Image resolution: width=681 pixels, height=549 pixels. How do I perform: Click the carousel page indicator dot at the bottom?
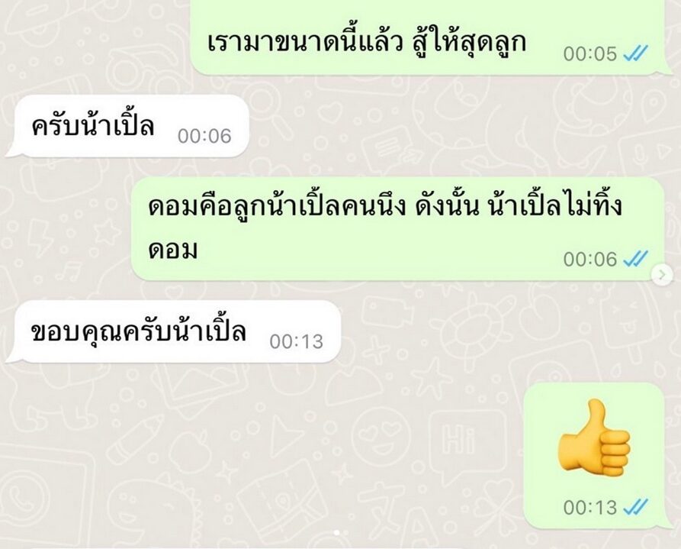pyautogui.click(x=336, y=532)
